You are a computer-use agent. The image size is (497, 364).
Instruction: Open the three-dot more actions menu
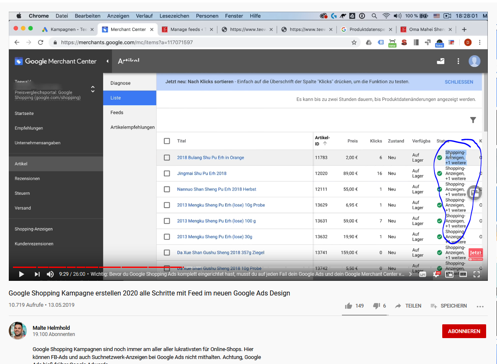pyautogui.click(x=480, y=306)
